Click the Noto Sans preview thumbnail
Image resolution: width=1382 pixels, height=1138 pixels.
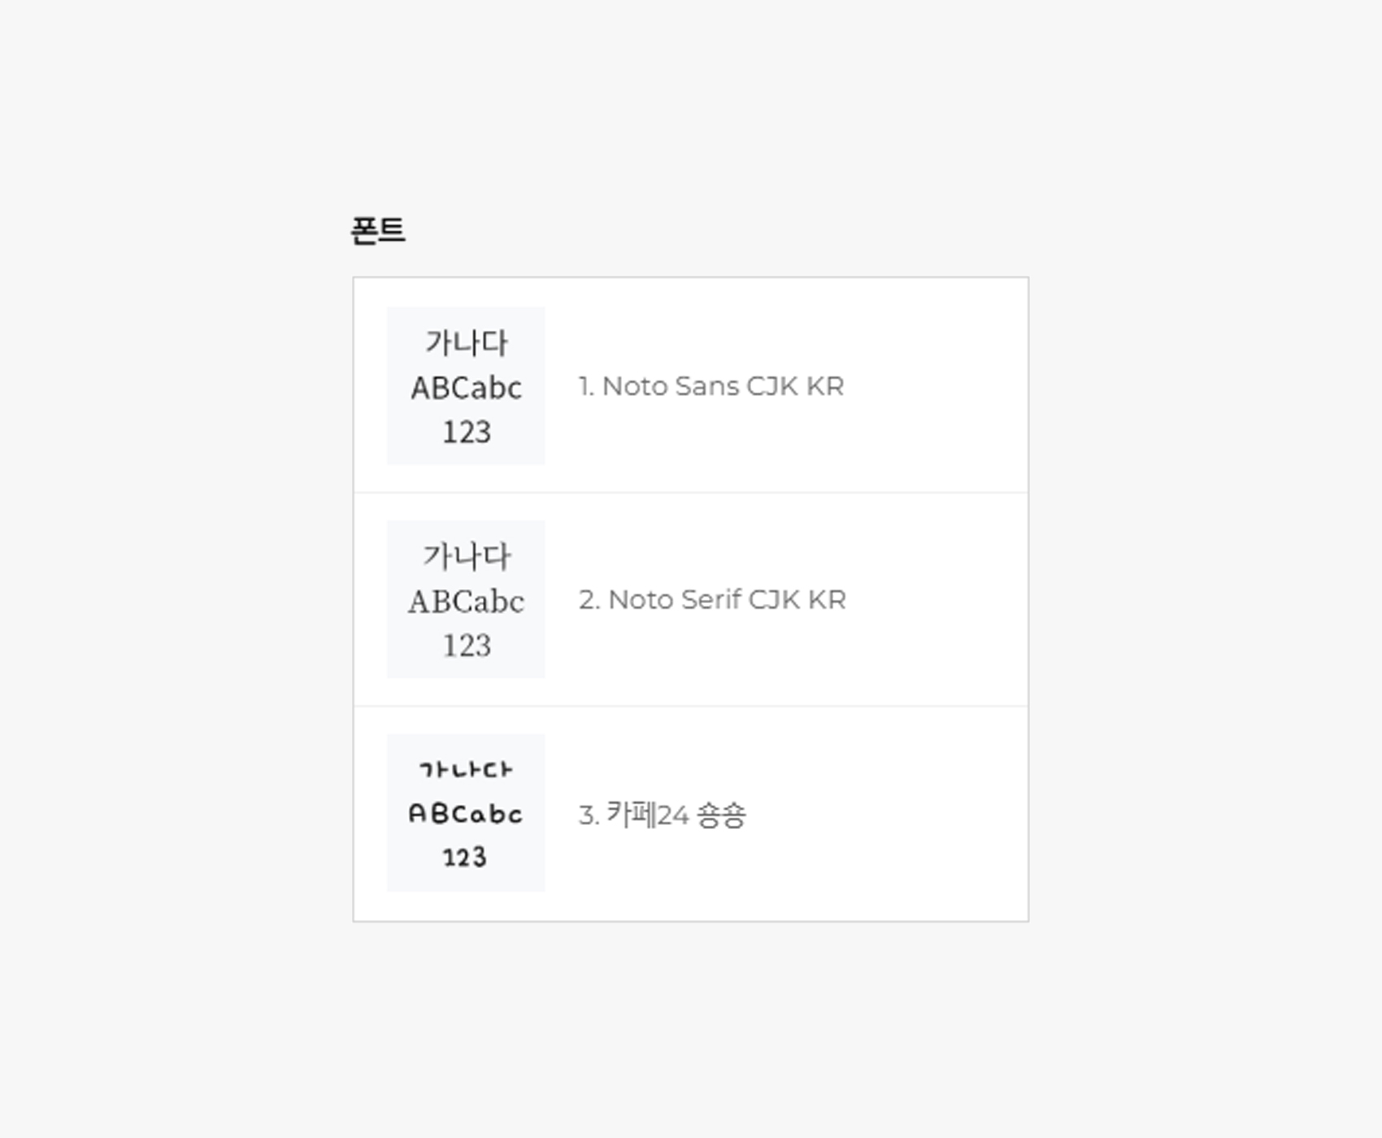pyautogui.click(x=466, y=385)
